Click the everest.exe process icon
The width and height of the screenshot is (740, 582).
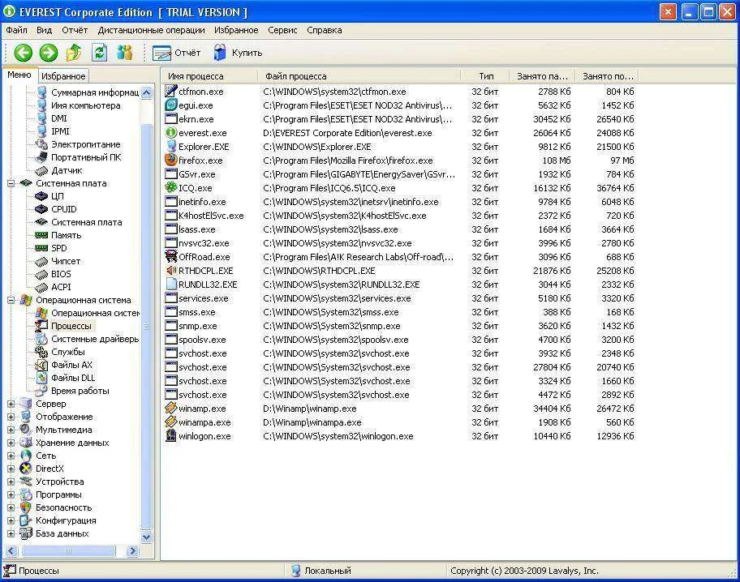171,132
